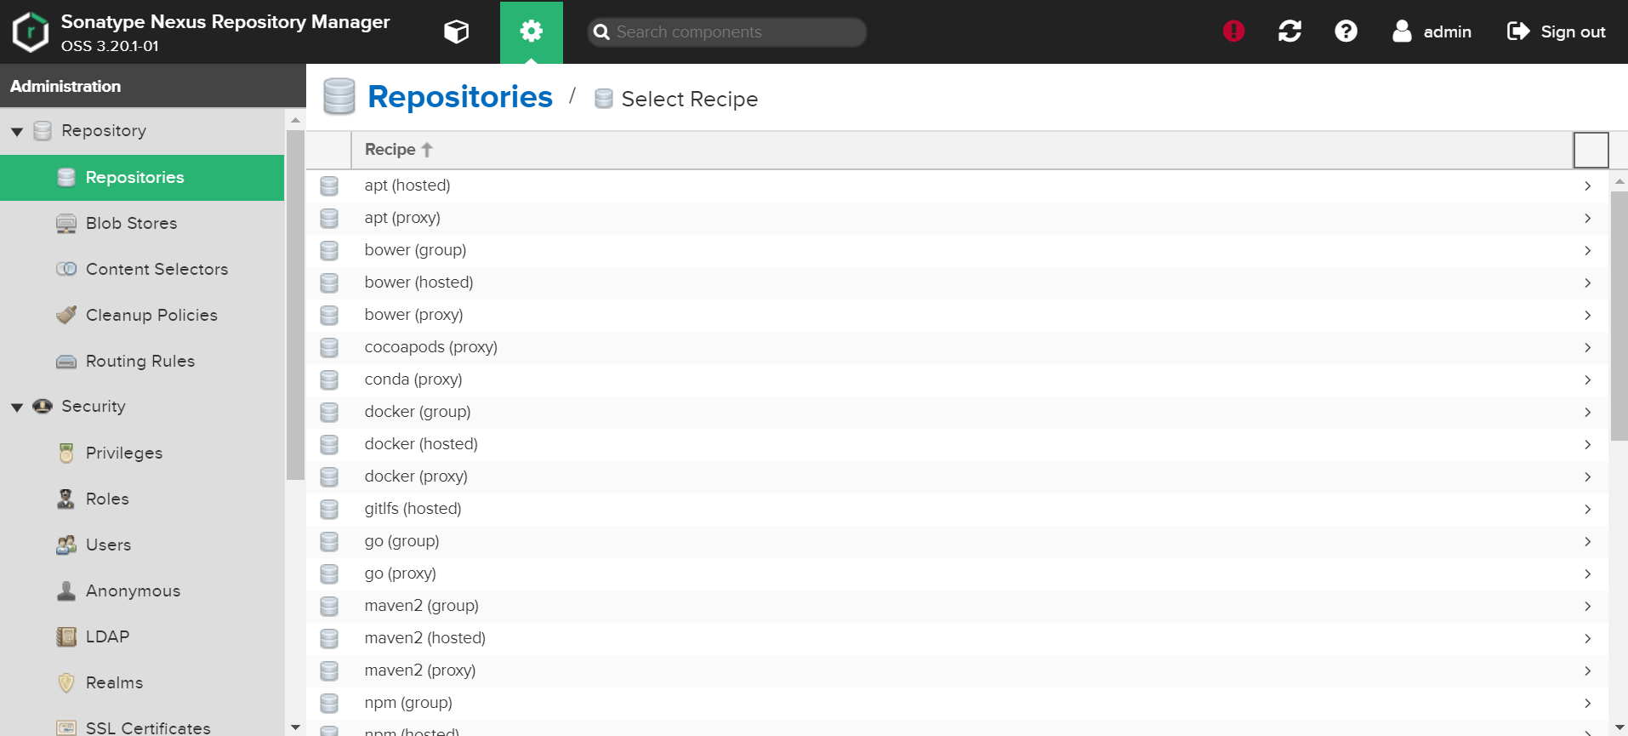The image size is (1628, 736).
Task: Select the maven2 (hosted) recipe
Action: click(957, 638)
